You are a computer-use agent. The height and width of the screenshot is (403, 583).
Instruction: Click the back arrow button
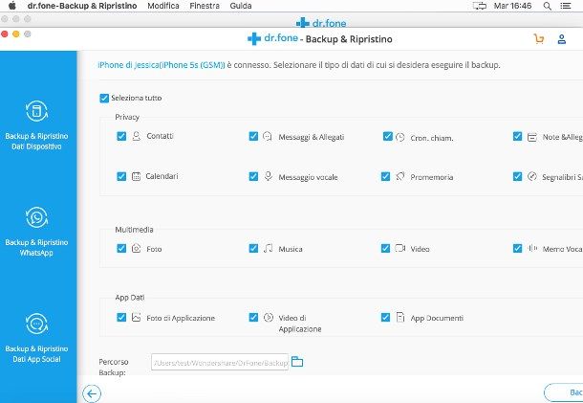click(92, 393)
